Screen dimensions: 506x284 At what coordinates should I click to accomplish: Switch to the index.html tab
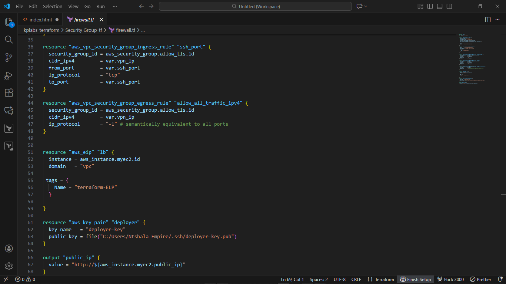(x=41, y=20)
